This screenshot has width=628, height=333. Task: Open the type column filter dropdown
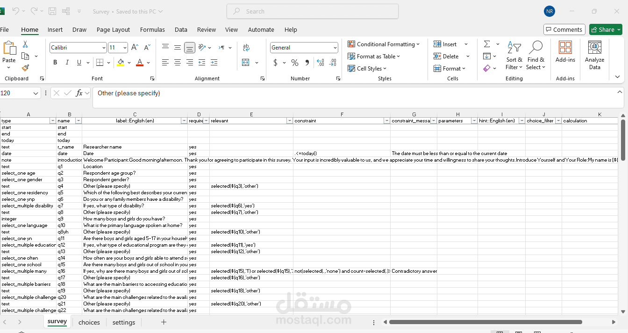pyautogui.click(x=53, y=121)
